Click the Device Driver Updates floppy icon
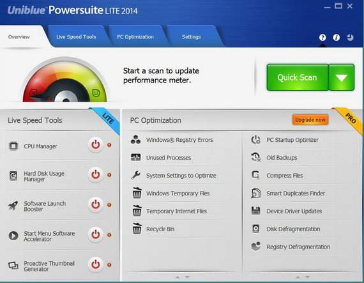The image size is (364, 283). coord(256,211)
